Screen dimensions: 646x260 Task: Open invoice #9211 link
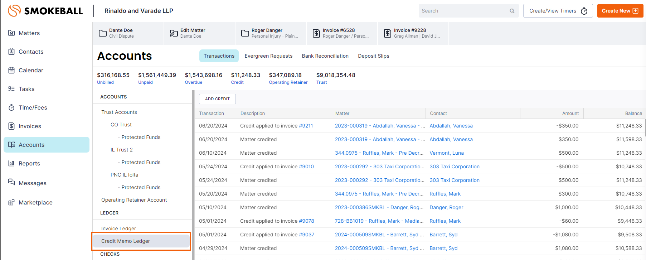point(306,126)
